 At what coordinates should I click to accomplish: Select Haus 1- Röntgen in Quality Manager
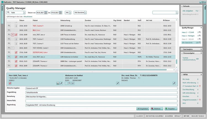tap(188, 36)
